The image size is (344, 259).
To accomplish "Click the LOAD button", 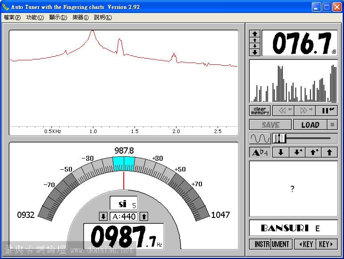I will 310,125.
